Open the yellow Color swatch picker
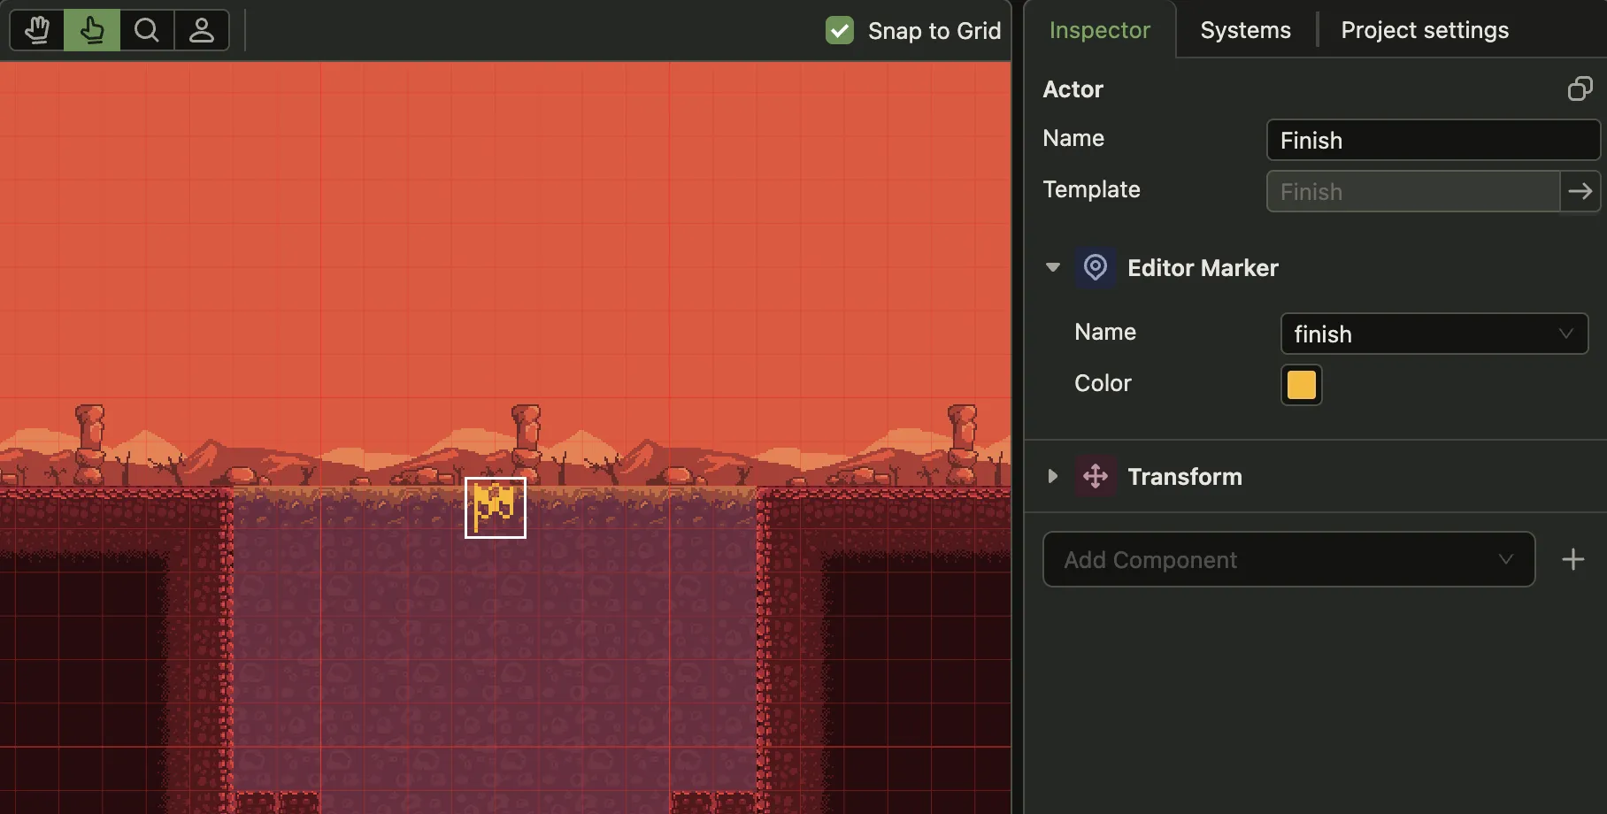 1301,385
